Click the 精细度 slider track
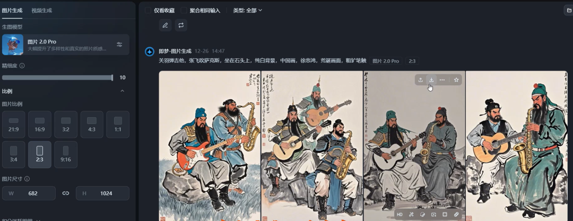 pyautogui.click(x=57, y=77)
